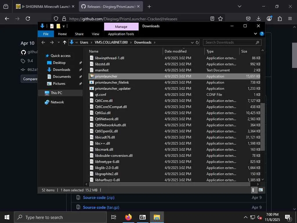Click the tracking protection shield icon
This screenshot has width=297, height=223.
[x=56, y=19]
